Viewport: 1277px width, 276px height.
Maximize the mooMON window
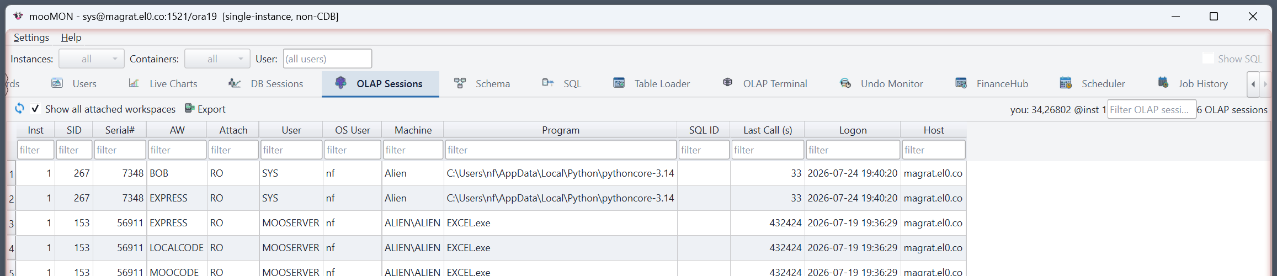click(x=1214, y=16)
